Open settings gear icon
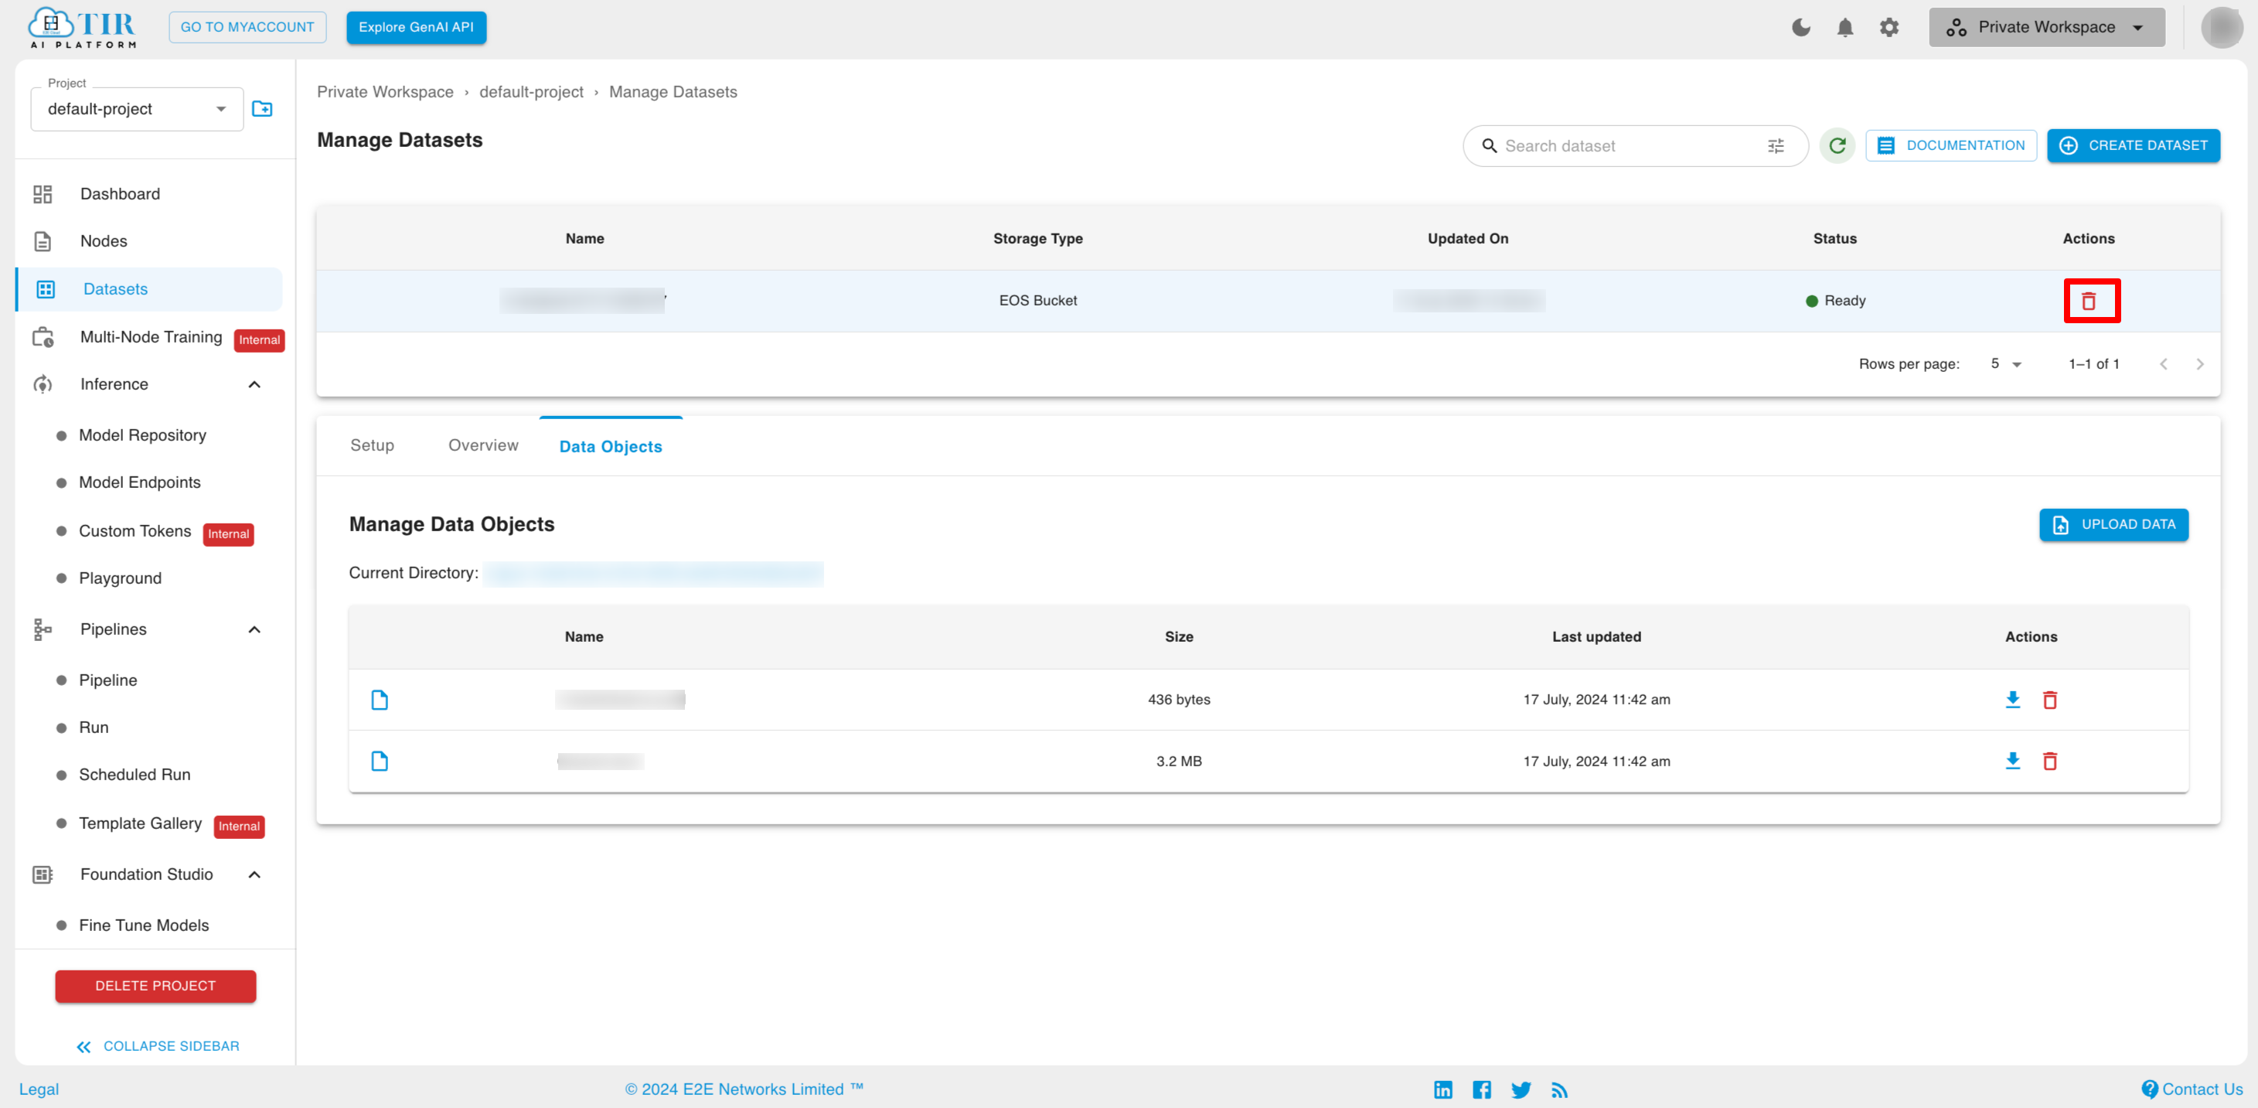2258x1108 pixels. 1889,27
